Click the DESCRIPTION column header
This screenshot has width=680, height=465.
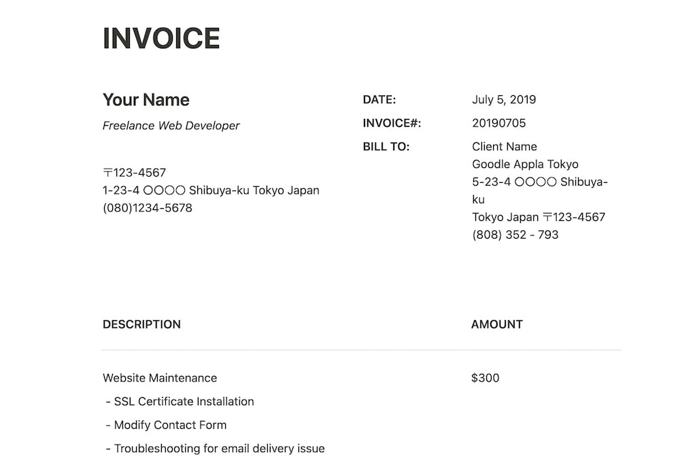click(141, 325)
